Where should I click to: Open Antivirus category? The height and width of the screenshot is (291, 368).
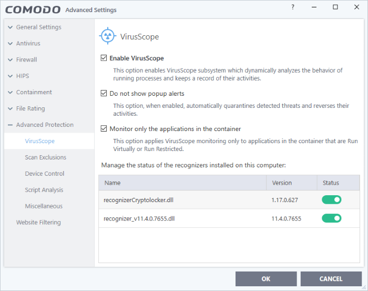point(28,44)
